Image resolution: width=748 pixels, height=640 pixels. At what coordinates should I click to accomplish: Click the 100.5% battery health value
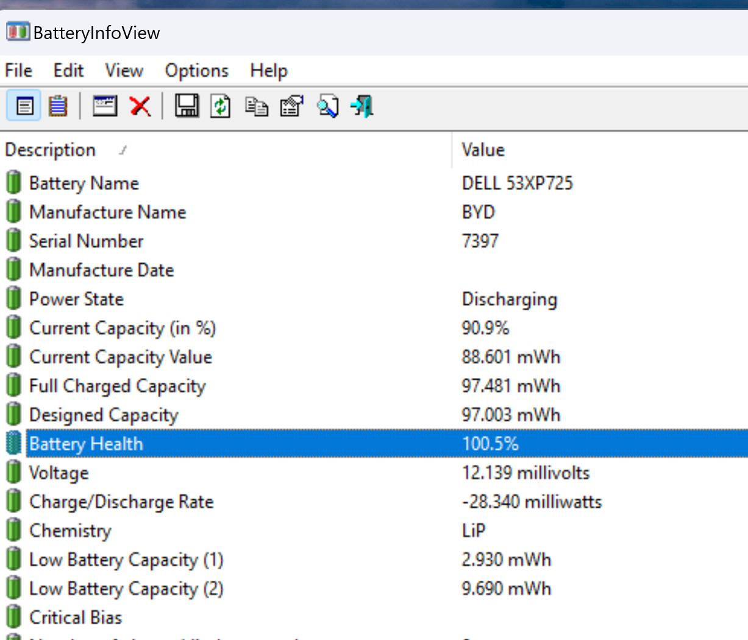coord(490,444)
